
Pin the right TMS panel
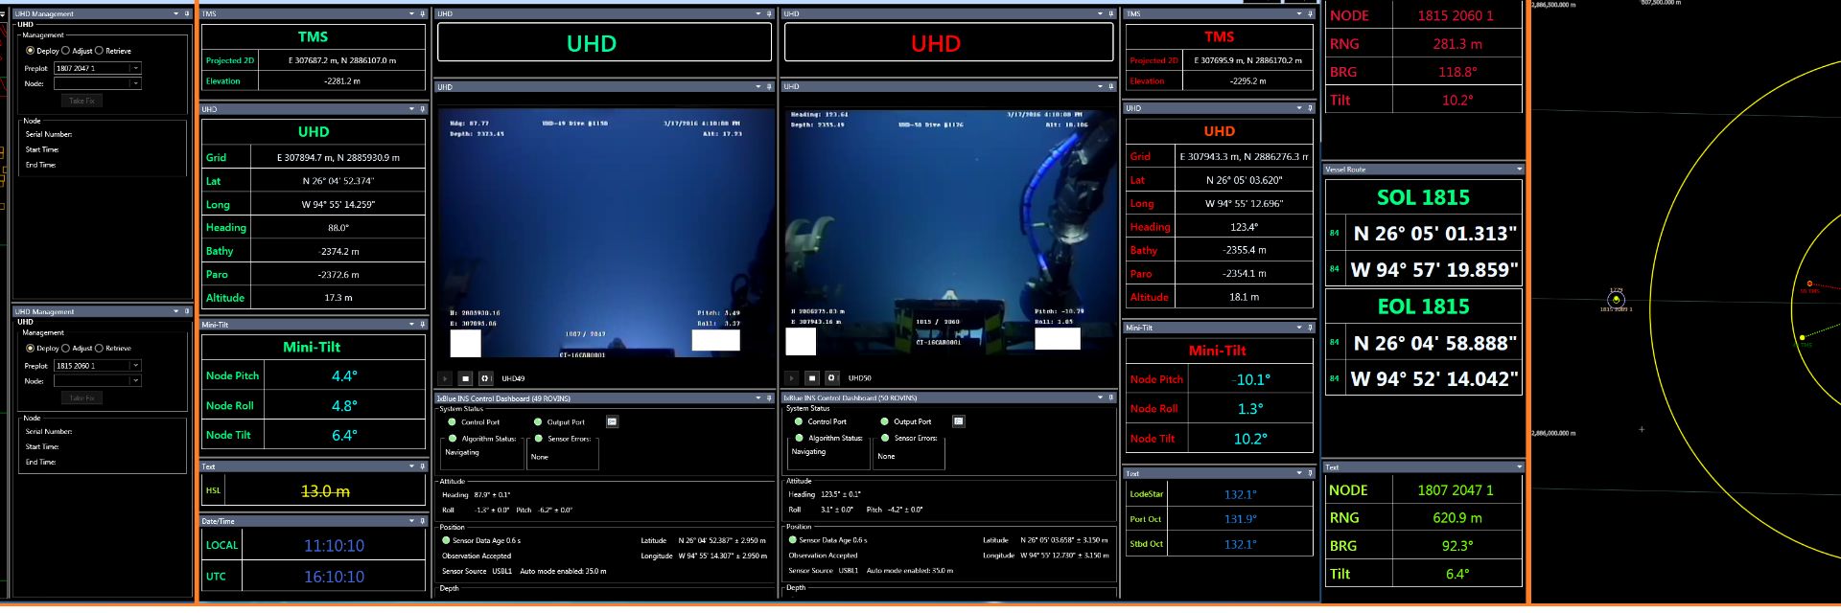[x=1310, y=14]
